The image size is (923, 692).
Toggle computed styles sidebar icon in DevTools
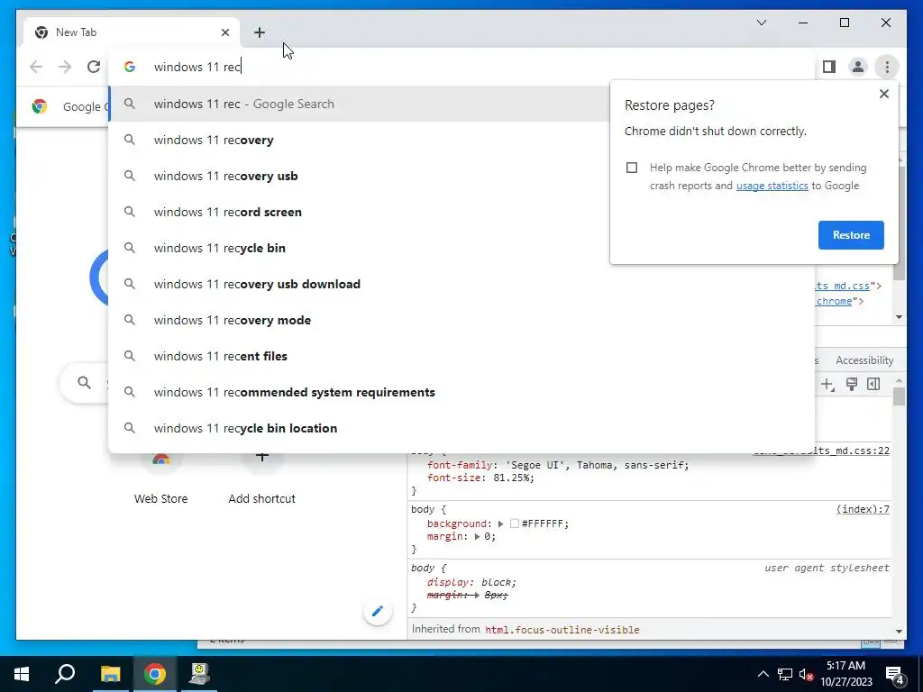click(x=873, y=384)
